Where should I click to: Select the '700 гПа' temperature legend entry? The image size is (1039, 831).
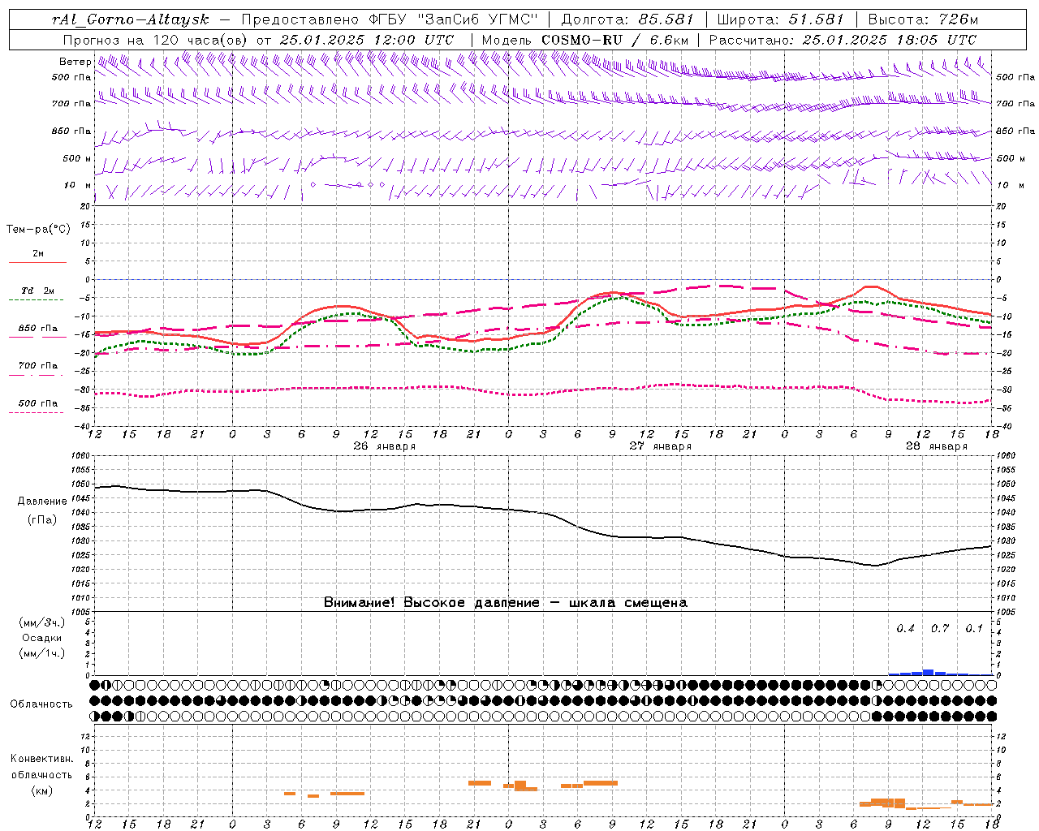38,365
